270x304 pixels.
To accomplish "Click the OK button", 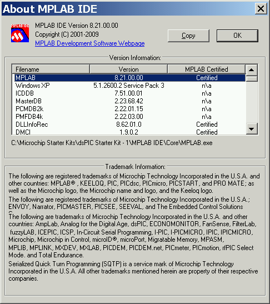I will tap(237, 36).
